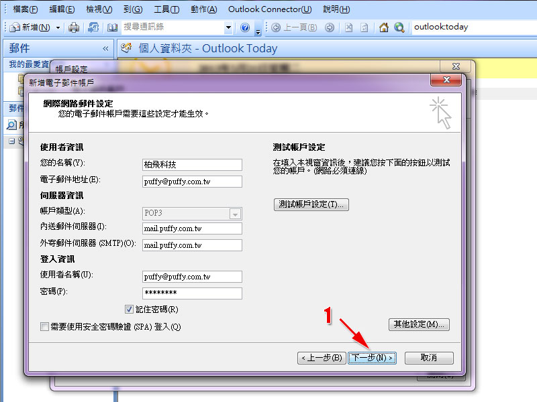Expand the 搜尋通訊錄 dropdown arrow
The height and width of the screenshot is (402, 537).
pyautogui.click(x=228, y=27)
